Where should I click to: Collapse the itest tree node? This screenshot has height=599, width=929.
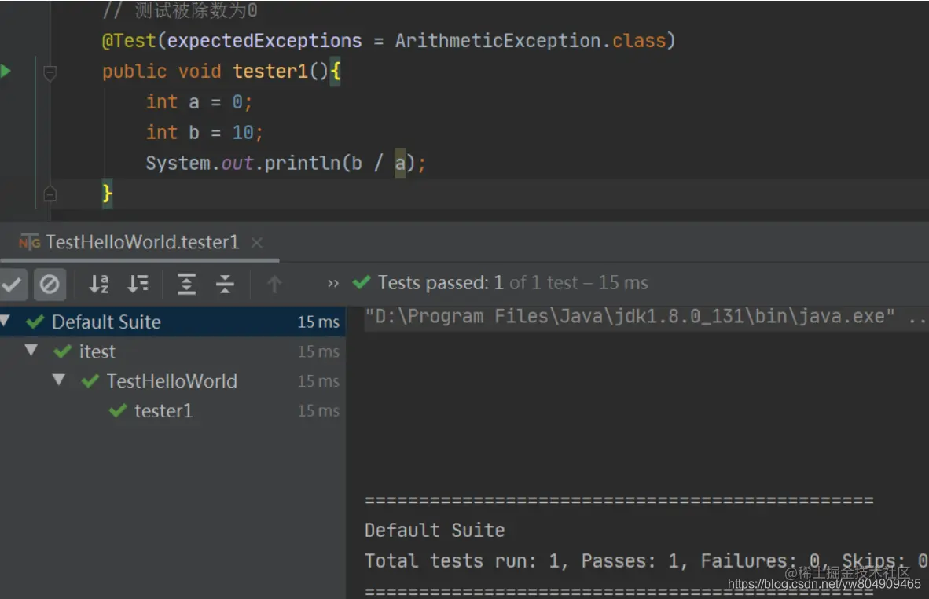[x=31, y=350]
